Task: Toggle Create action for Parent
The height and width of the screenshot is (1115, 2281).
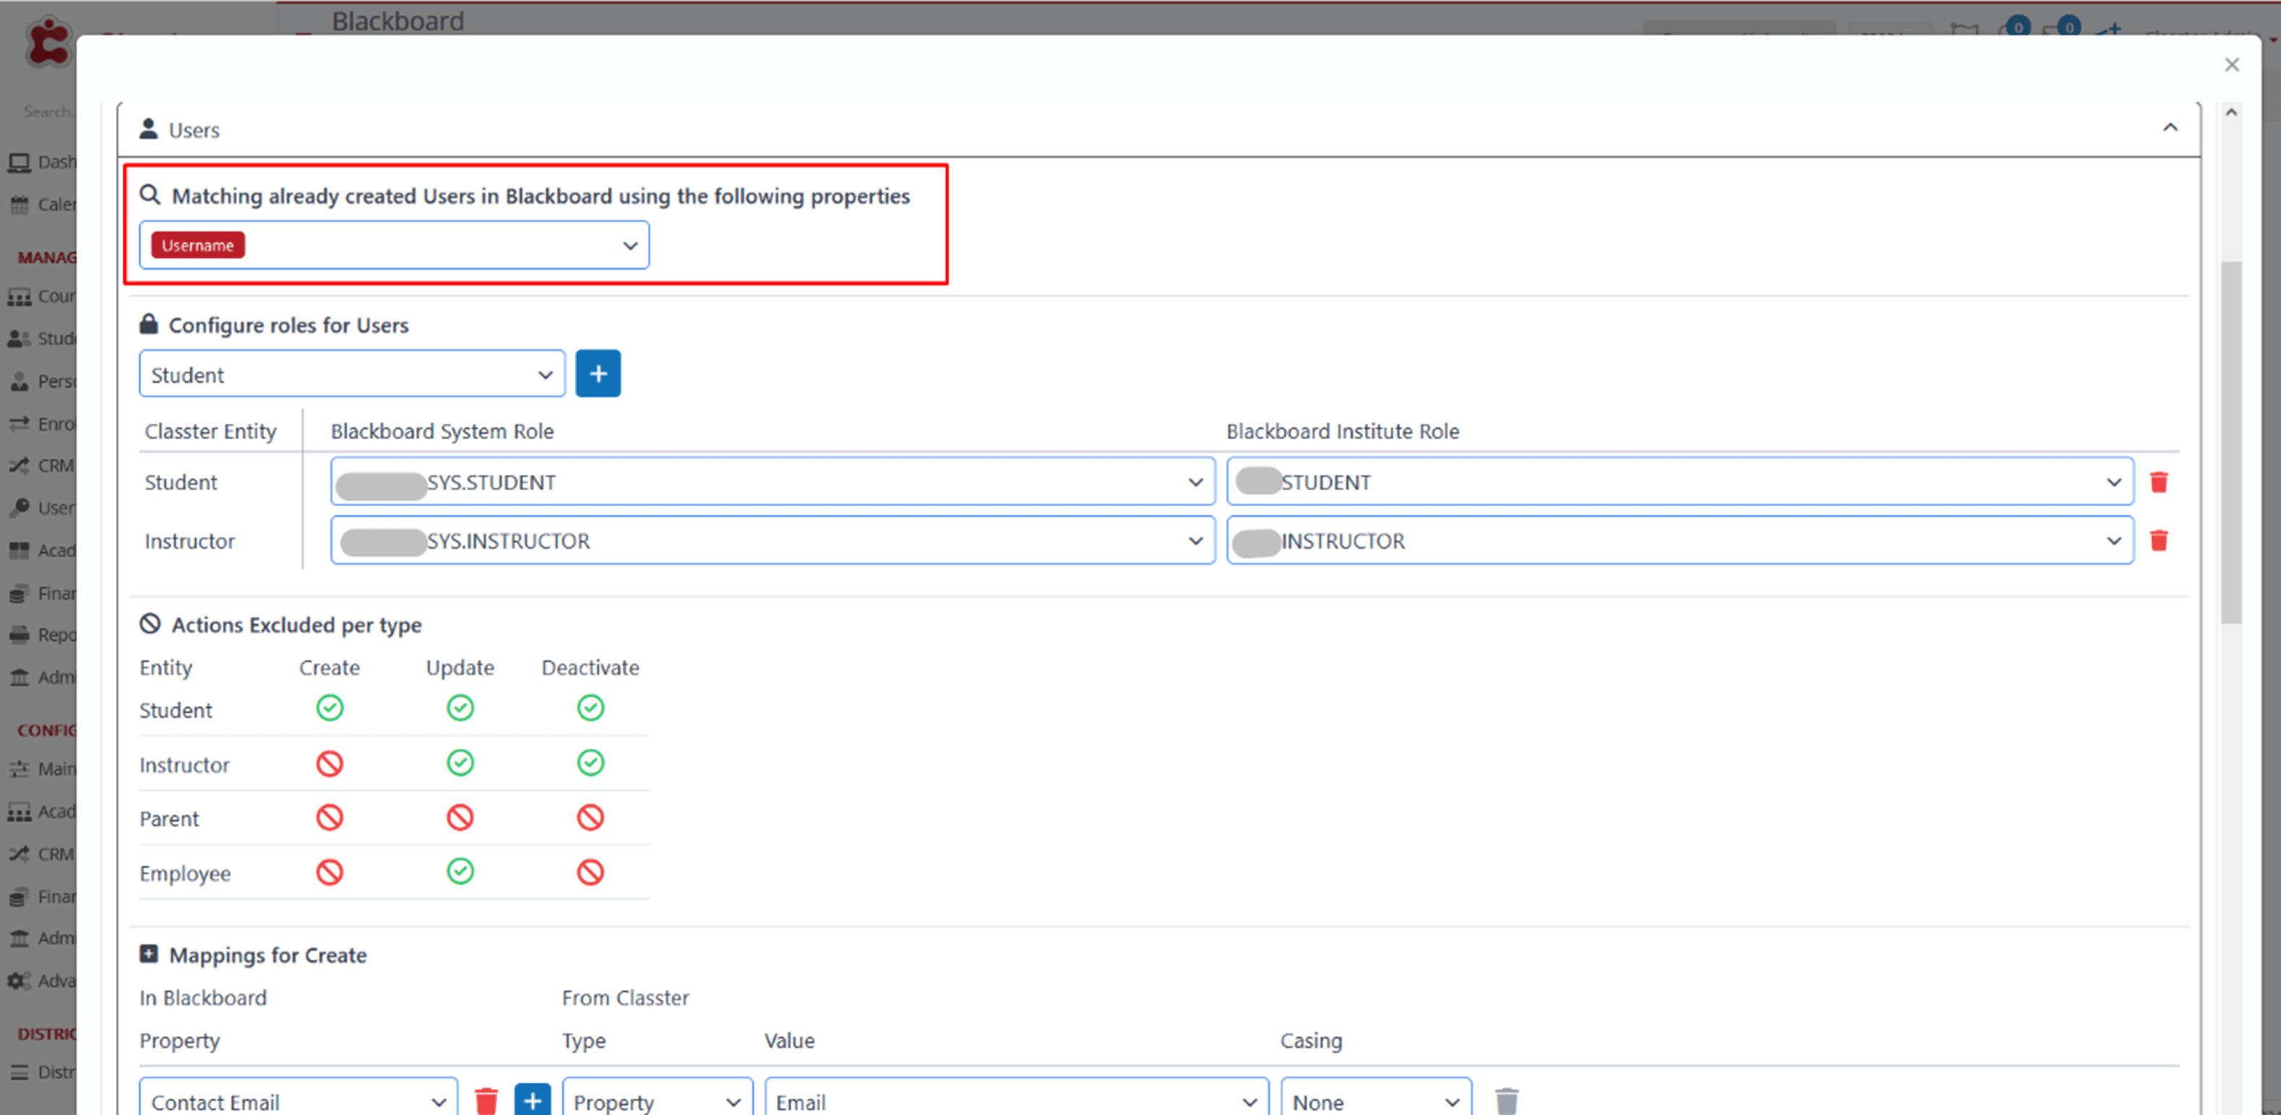Action: click(330, 817)
